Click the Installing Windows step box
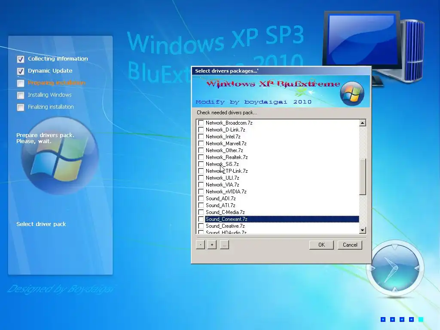 [21, 95]
